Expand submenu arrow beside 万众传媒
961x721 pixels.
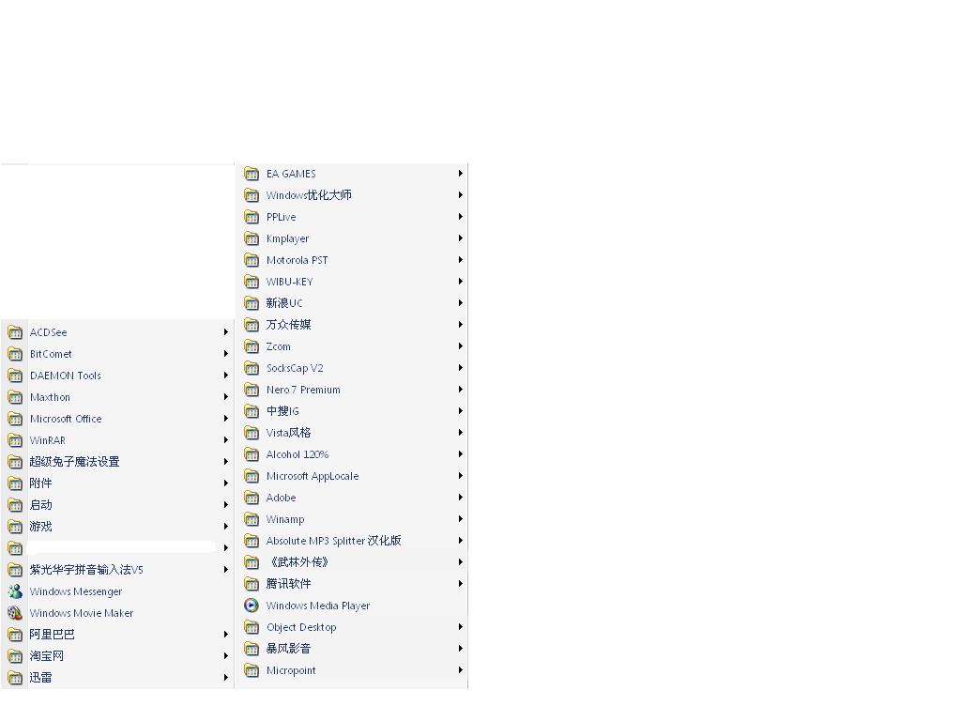pyautogui.click(x=460, y=324)
